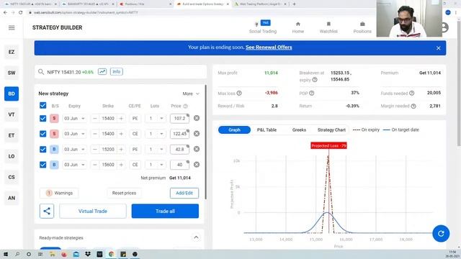
Task: Toggle Sell on the 15400 PE leg
Action: click(54, 118)
